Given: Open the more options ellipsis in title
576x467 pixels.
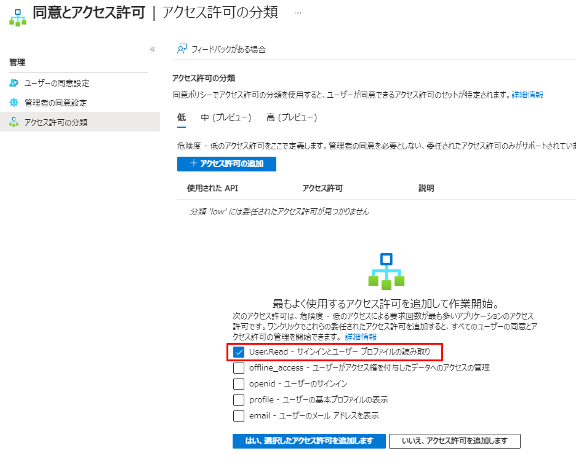Looking at the screenshot, I should tap(298, 13).
